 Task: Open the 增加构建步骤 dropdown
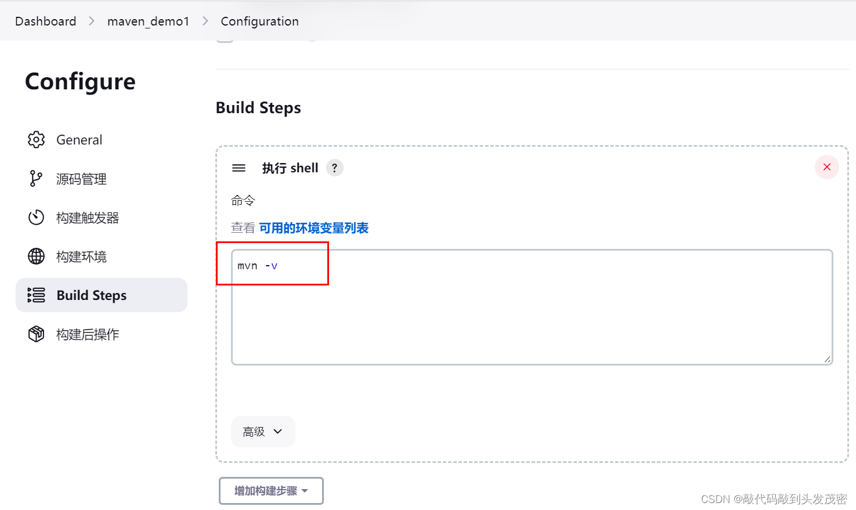point(271,491)
